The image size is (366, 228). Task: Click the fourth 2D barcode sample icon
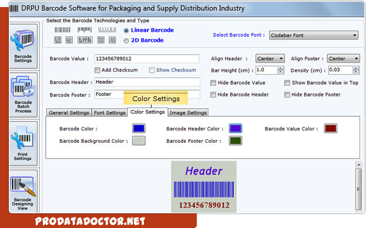(101, 40)
